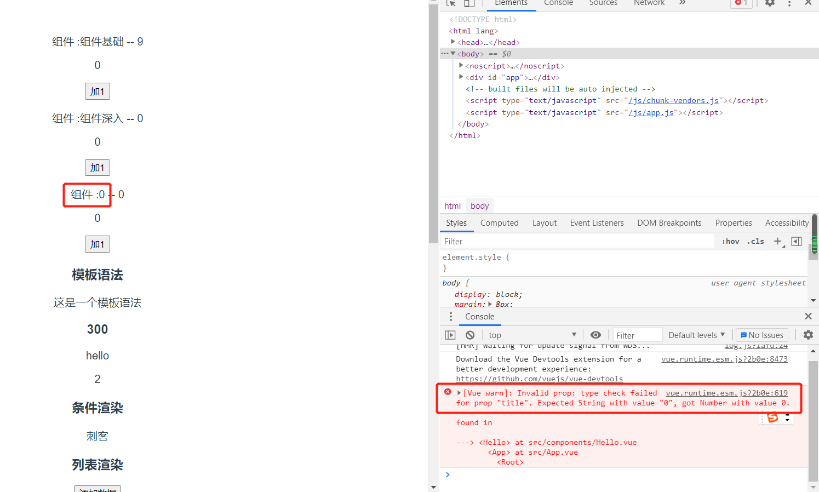Click 加1 button under 组件基础
819x492 pixels.
(98, 91)
